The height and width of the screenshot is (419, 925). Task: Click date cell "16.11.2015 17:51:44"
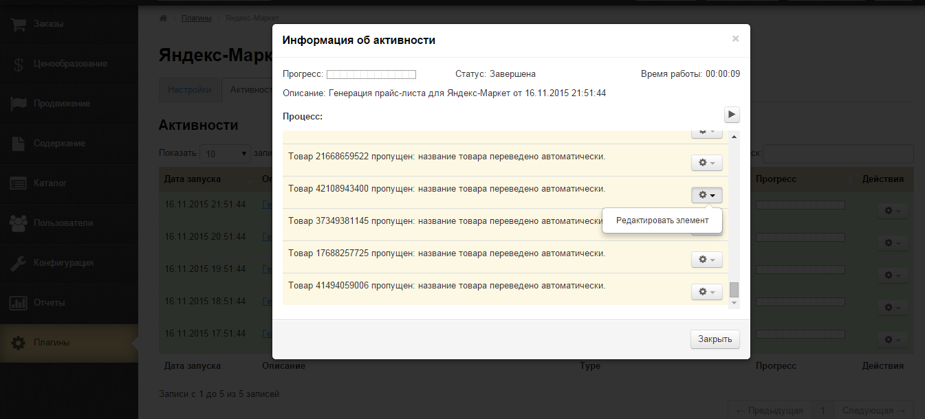tap(205, 334)
